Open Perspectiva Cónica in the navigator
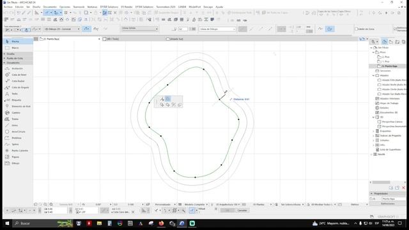Viewport: 409px width, 230px height. point(392,122)
